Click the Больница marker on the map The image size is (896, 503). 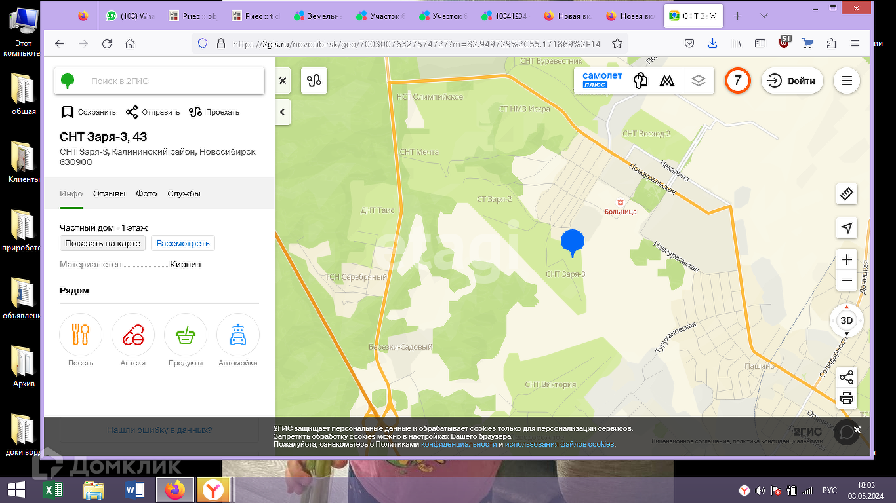click(x=621, y=206)
